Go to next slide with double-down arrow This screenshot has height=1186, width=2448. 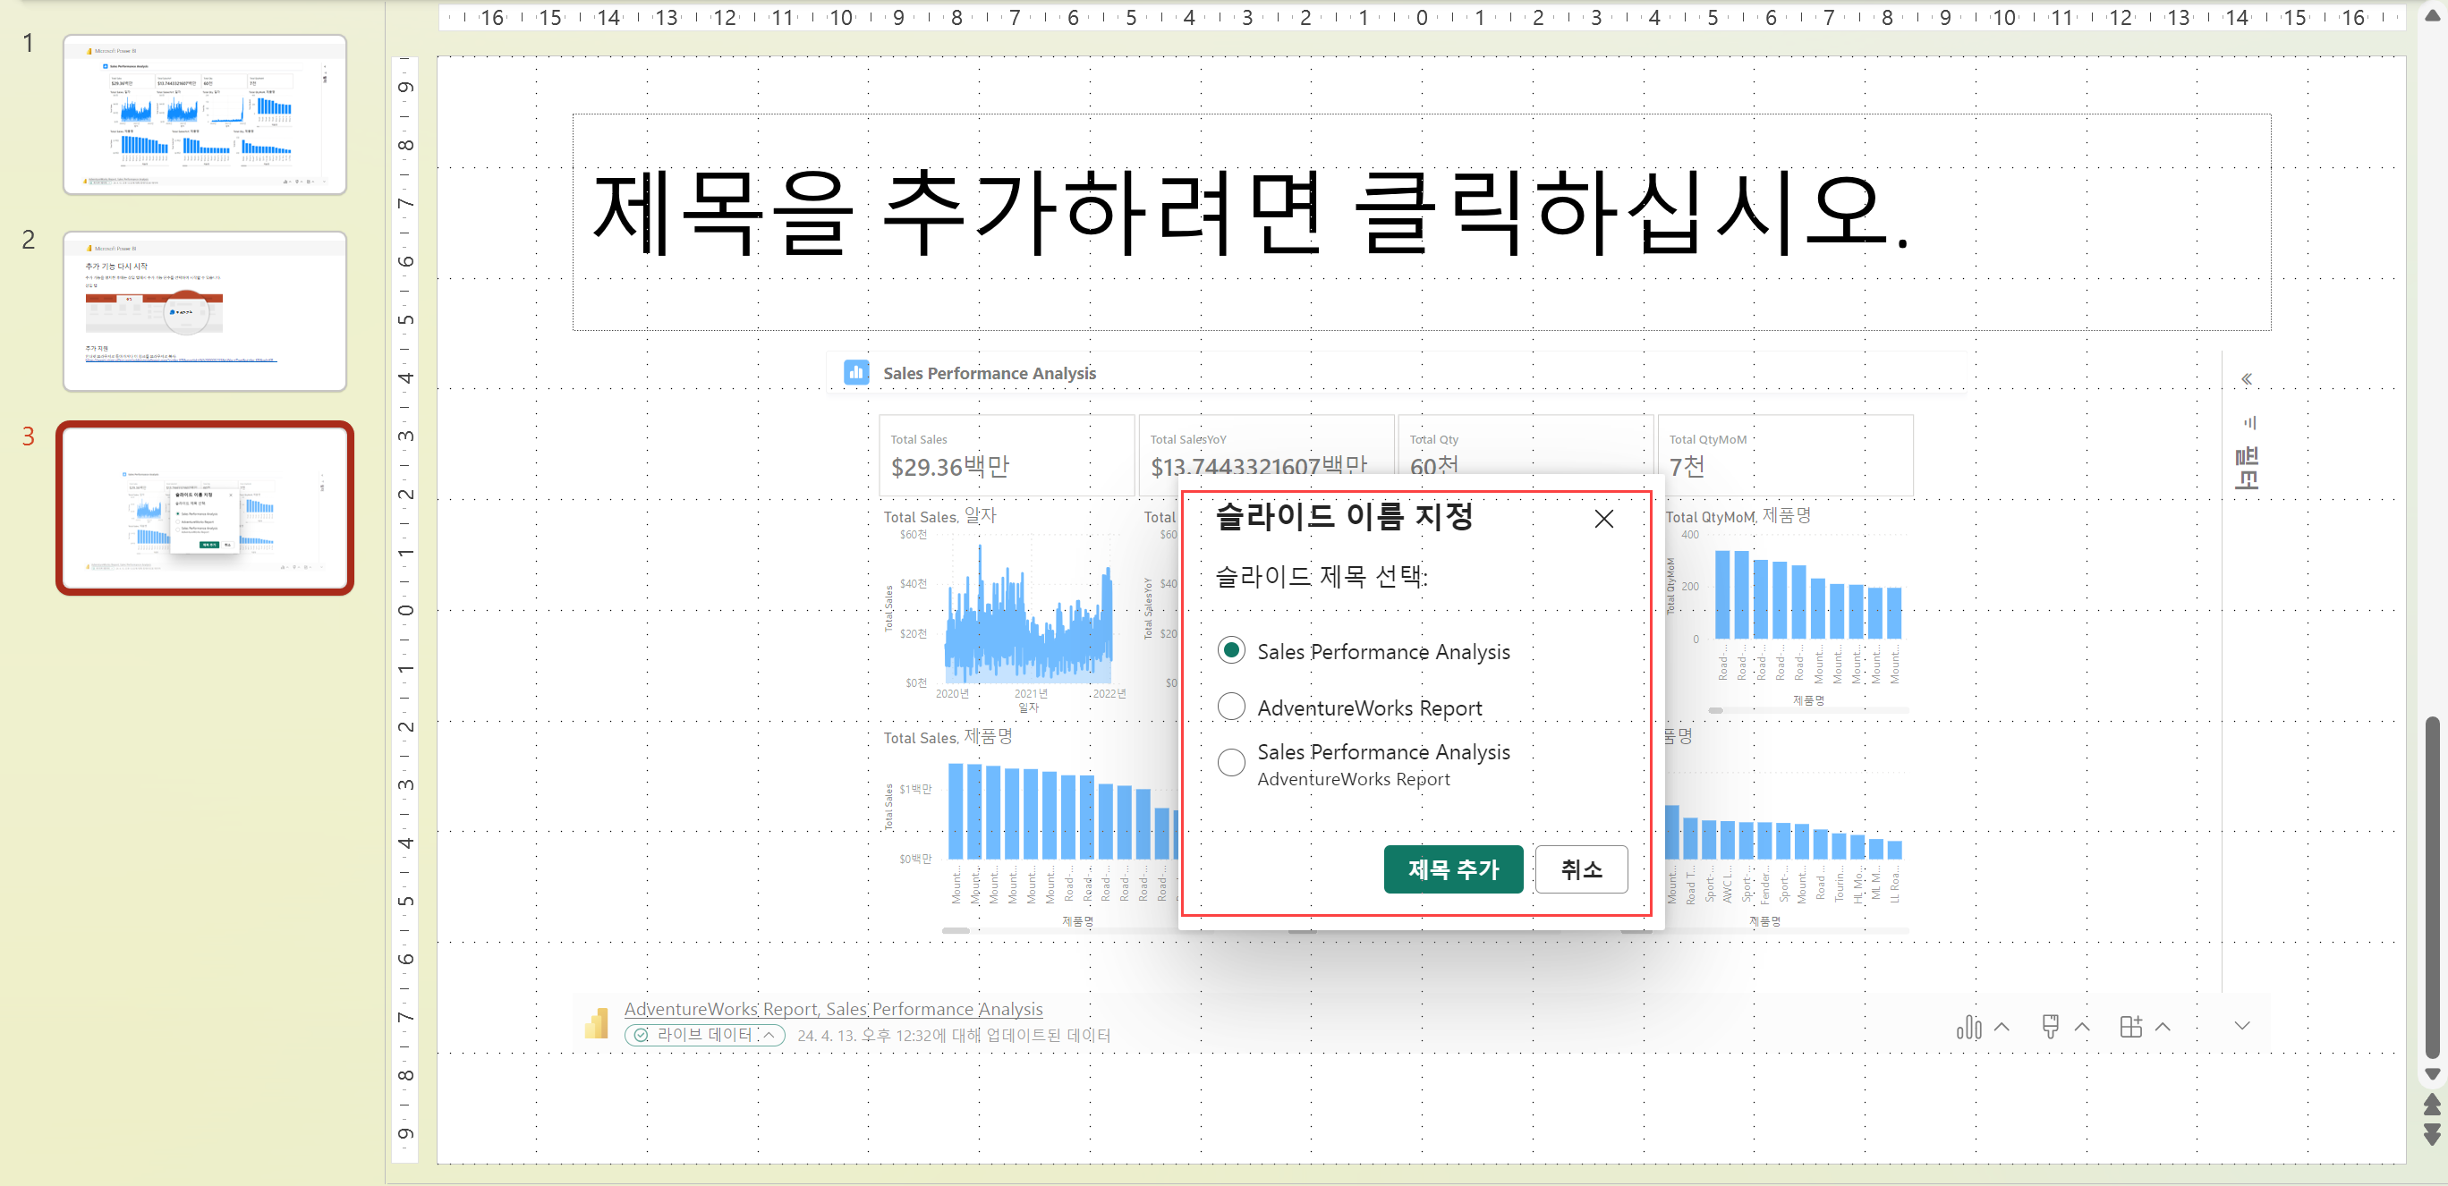pyautogui.click(x=2432, y=1134)
